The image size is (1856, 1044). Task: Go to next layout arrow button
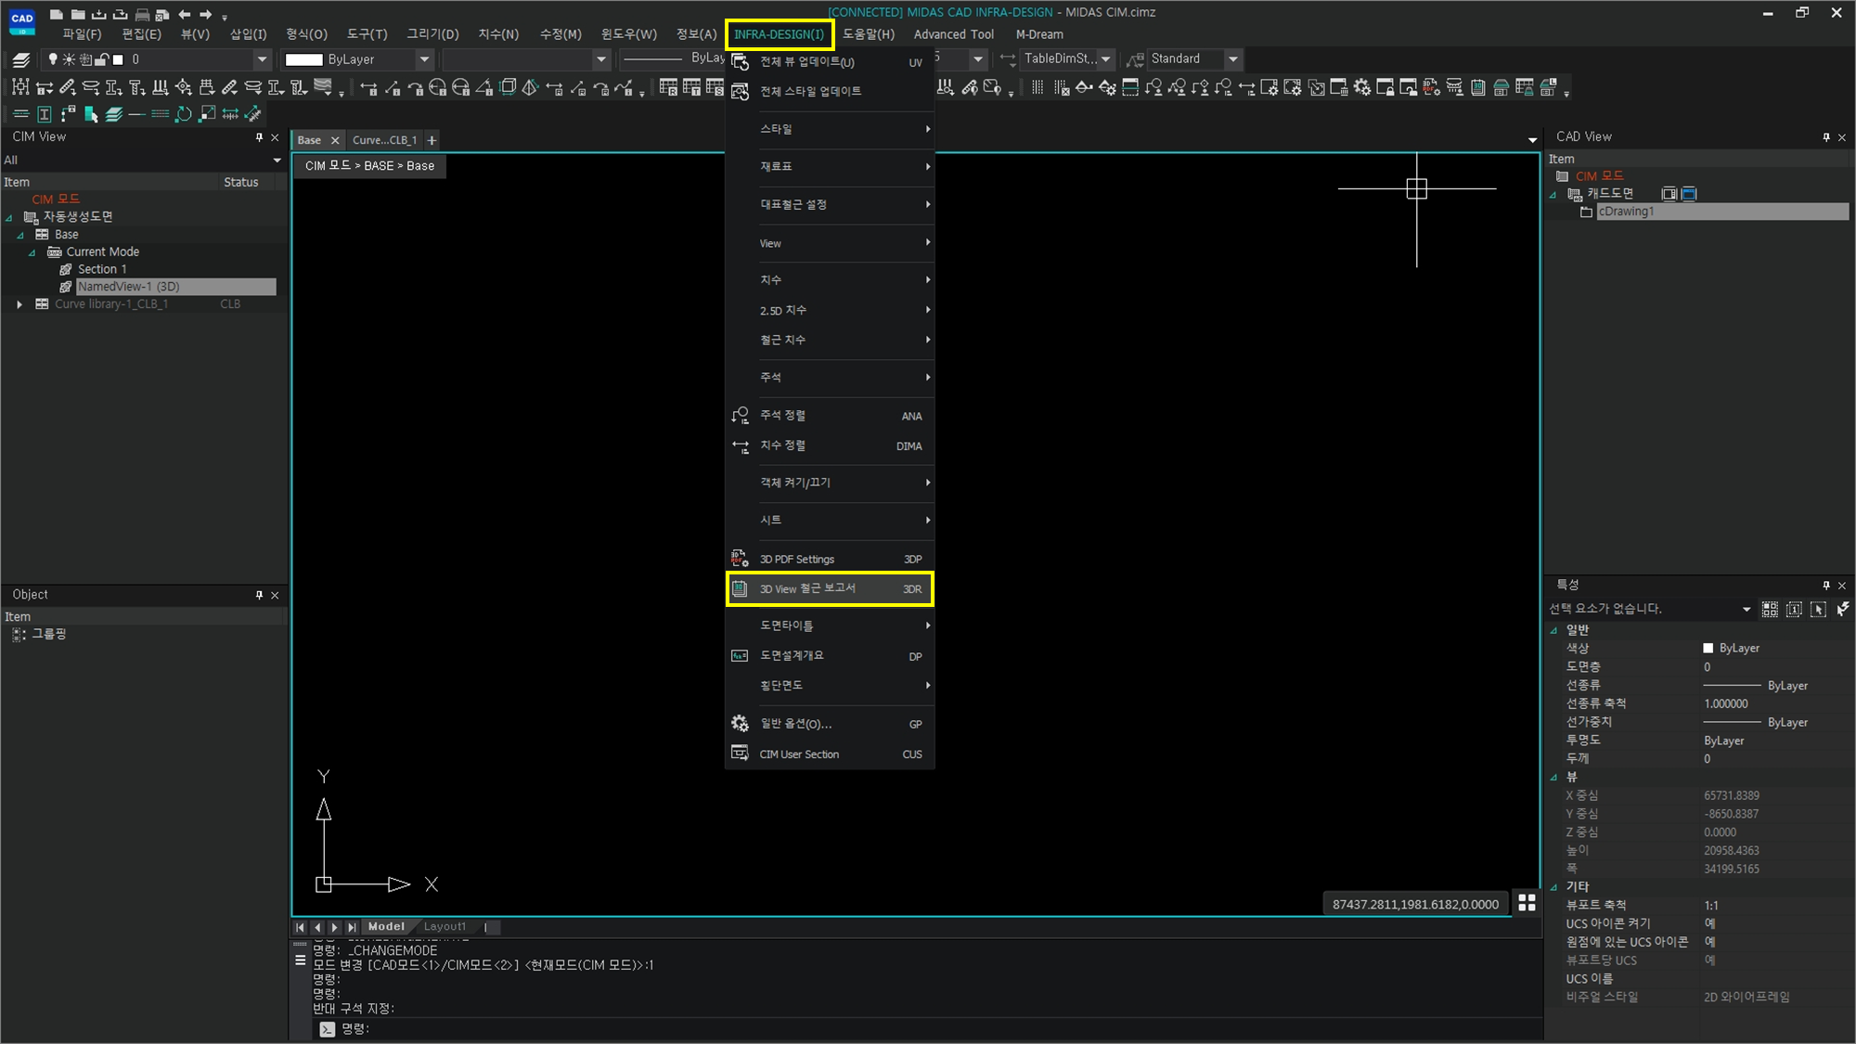[x=334, y=927]
